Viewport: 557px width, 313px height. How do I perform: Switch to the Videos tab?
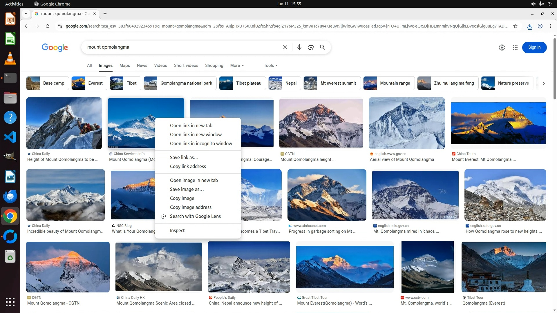(160, 65)
